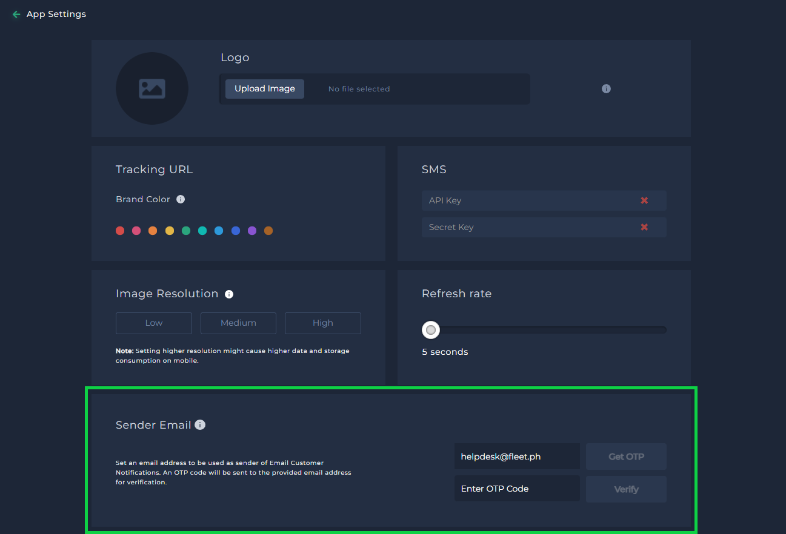
Task: Select Medium image resolution
Action: click(x=238, y=323)
